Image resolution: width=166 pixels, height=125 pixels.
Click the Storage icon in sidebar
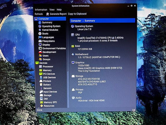[x=41, y=95]
